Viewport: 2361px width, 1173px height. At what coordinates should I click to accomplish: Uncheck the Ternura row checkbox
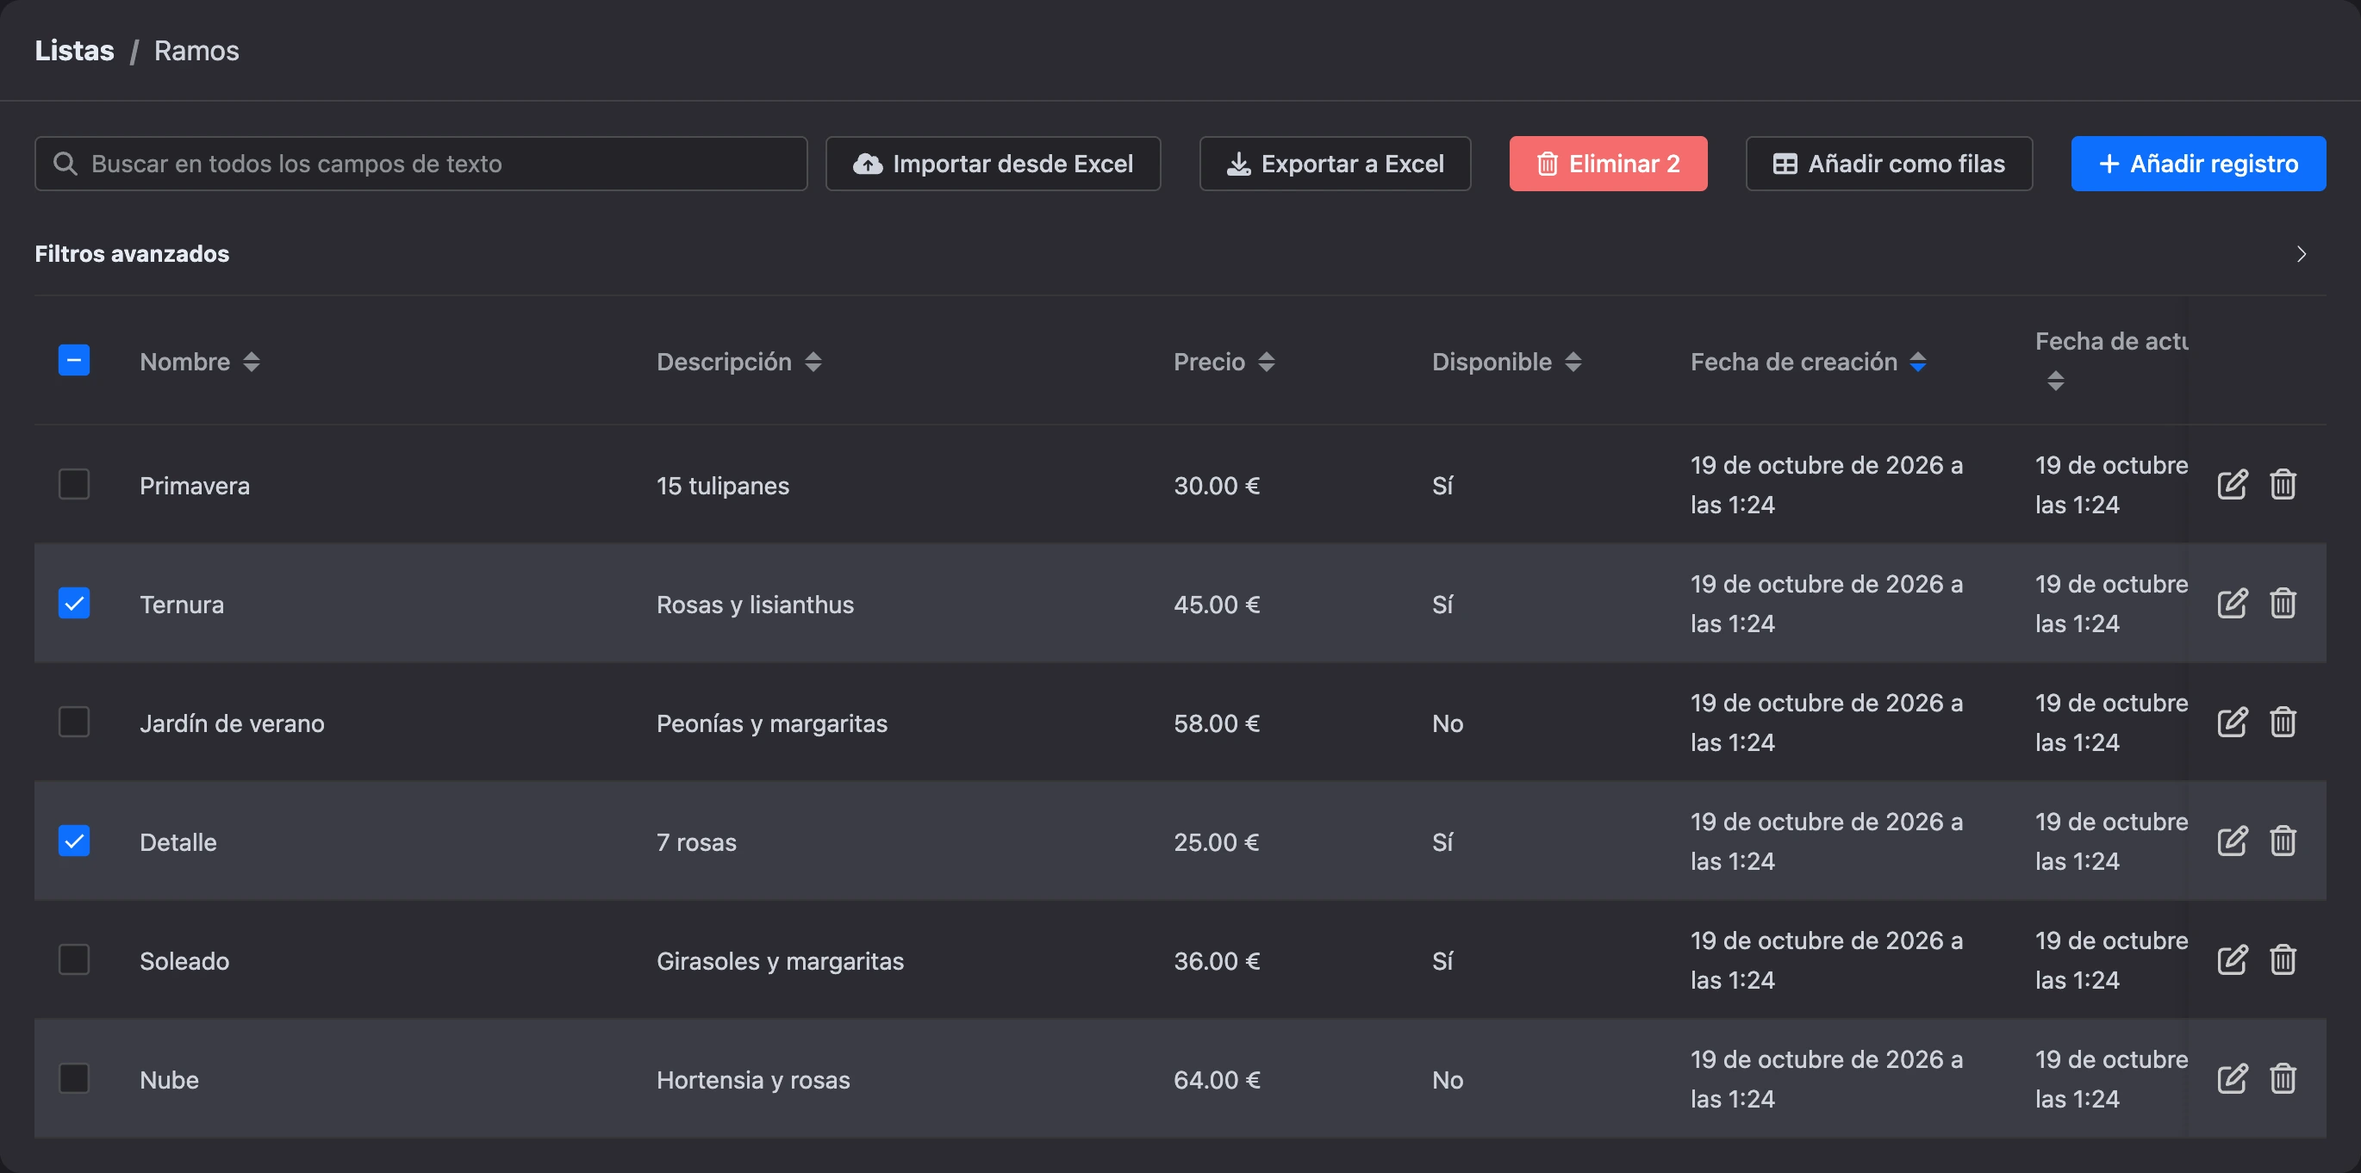tap(74, 603)
